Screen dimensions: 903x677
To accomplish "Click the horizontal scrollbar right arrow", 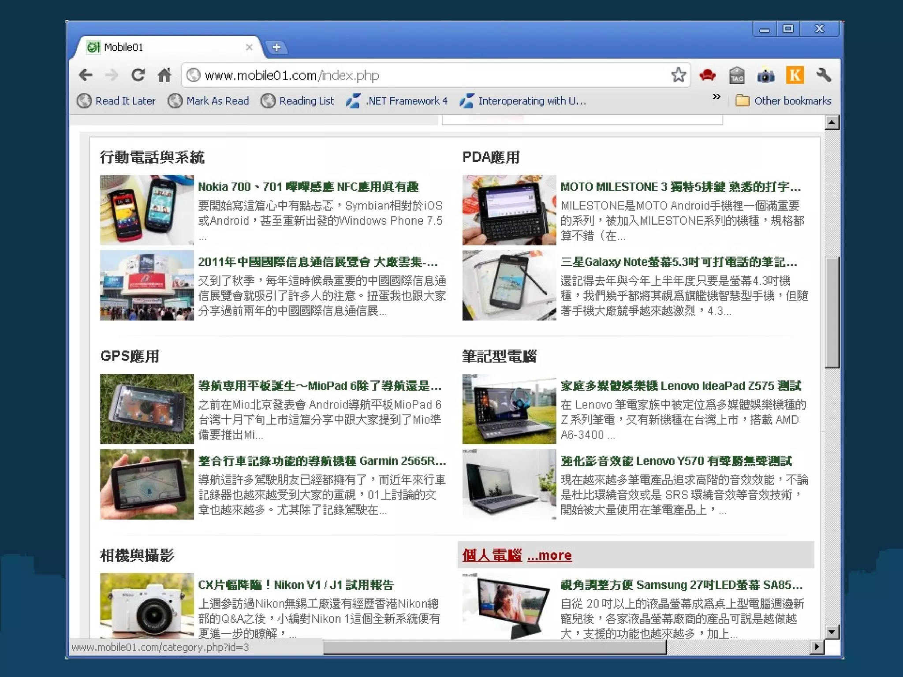I will 817,647.
